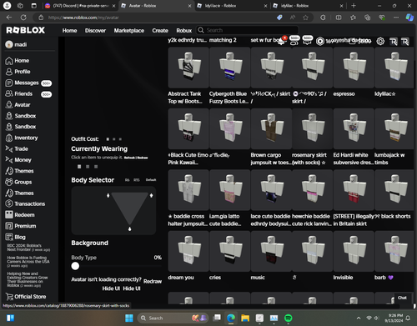The height and width of the screenshot is (326, 417).
Task: Open Discover in the top navigation
Action: [x=95, y=31]
